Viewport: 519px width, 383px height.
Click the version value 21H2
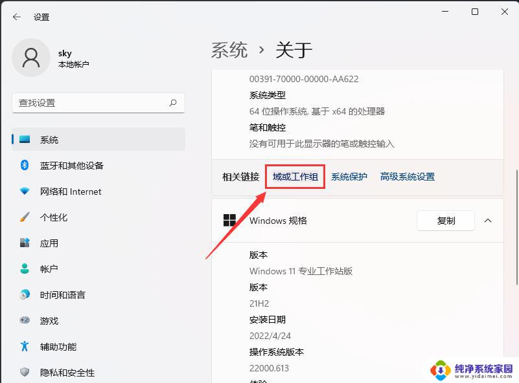(259, 303)
